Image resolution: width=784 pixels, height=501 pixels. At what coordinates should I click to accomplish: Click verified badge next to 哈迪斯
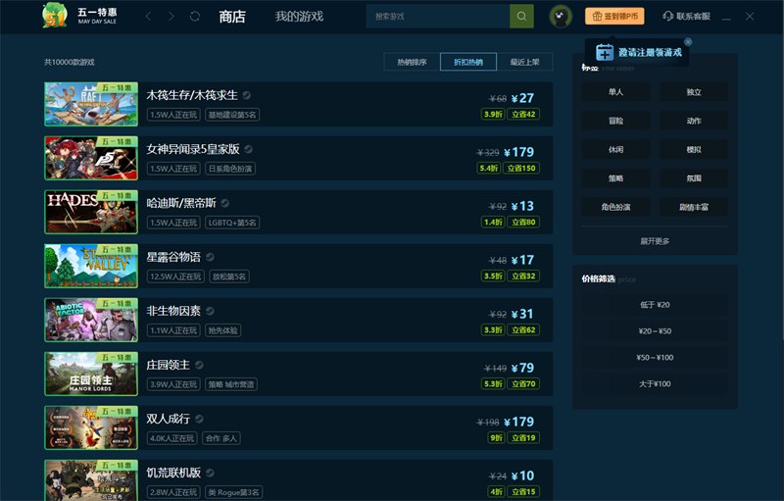(x=225, y=203)
